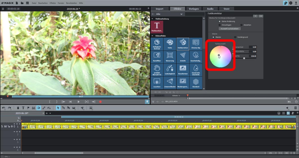The width and height of the screenshot is (299, 158).
Task: Switch to the Import tab
Action: (x=159, y=9)
